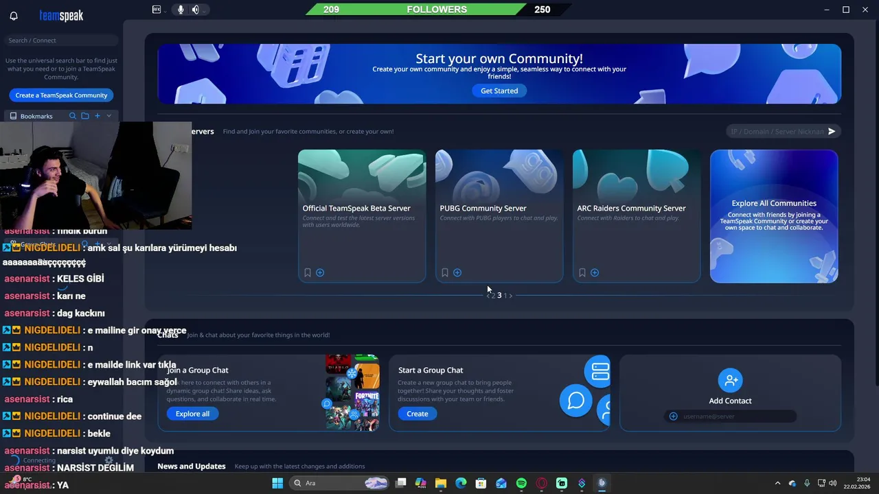Join Official TeamSpeak Beta Server plus icon
The width and height of the screenshot is (879, 494).
pyautogui.click(x=320, y=272)
